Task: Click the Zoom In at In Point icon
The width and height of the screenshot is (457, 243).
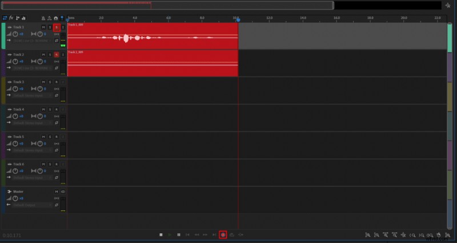Action: pyautogui.click(x=412, y=235)
